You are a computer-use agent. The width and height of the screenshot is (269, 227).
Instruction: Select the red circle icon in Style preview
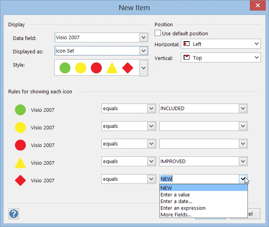pos(96,68)
